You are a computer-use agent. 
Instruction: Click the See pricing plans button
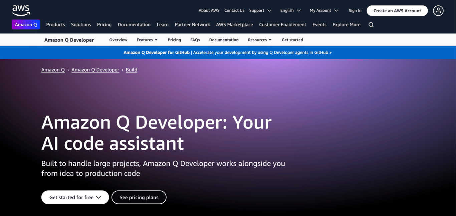tap(139, 197)
